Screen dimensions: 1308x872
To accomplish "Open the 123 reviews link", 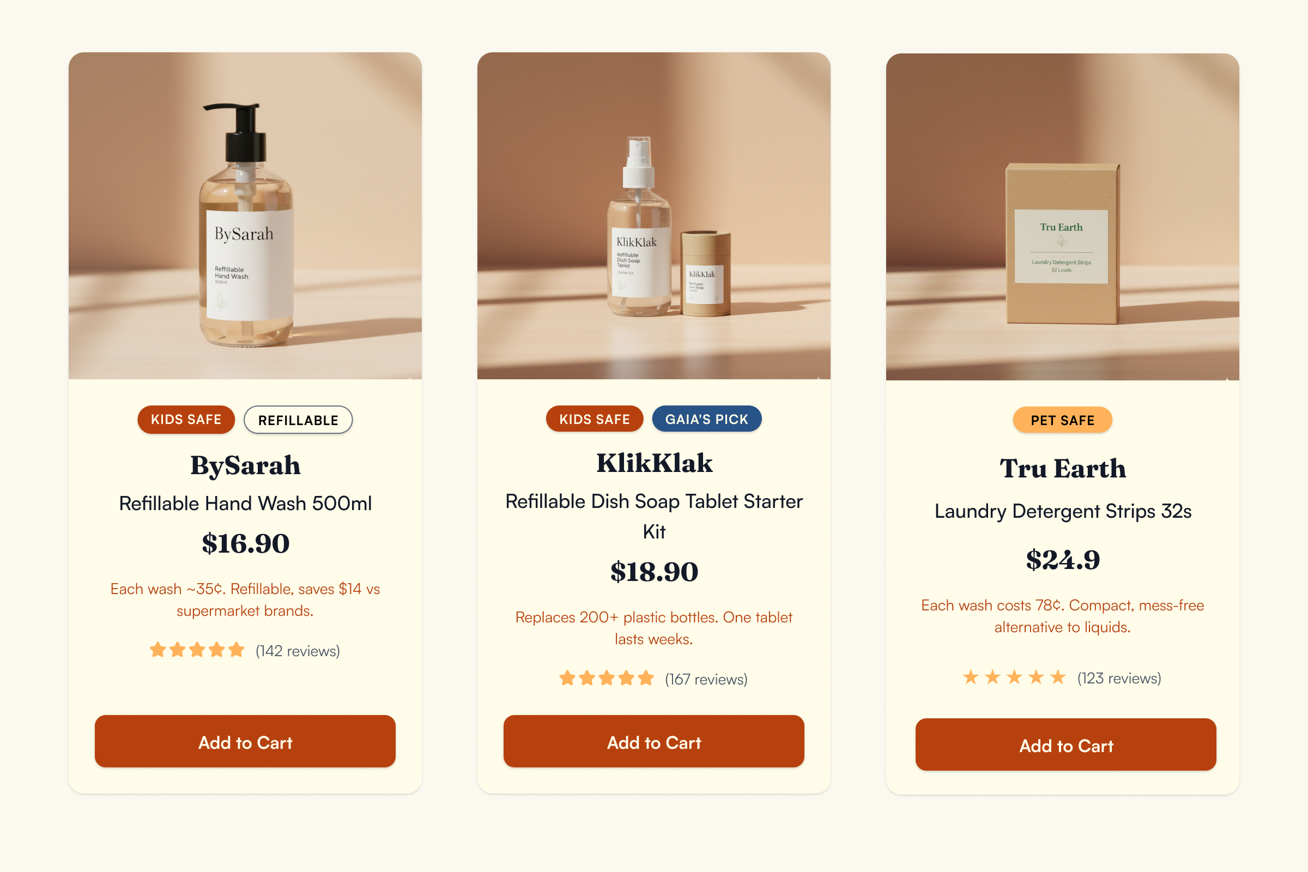I will tap(1119, 678).
